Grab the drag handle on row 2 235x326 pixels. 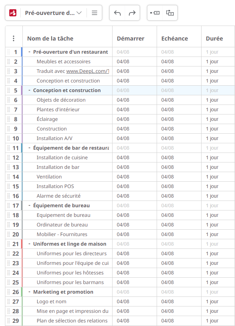[9, 62]
